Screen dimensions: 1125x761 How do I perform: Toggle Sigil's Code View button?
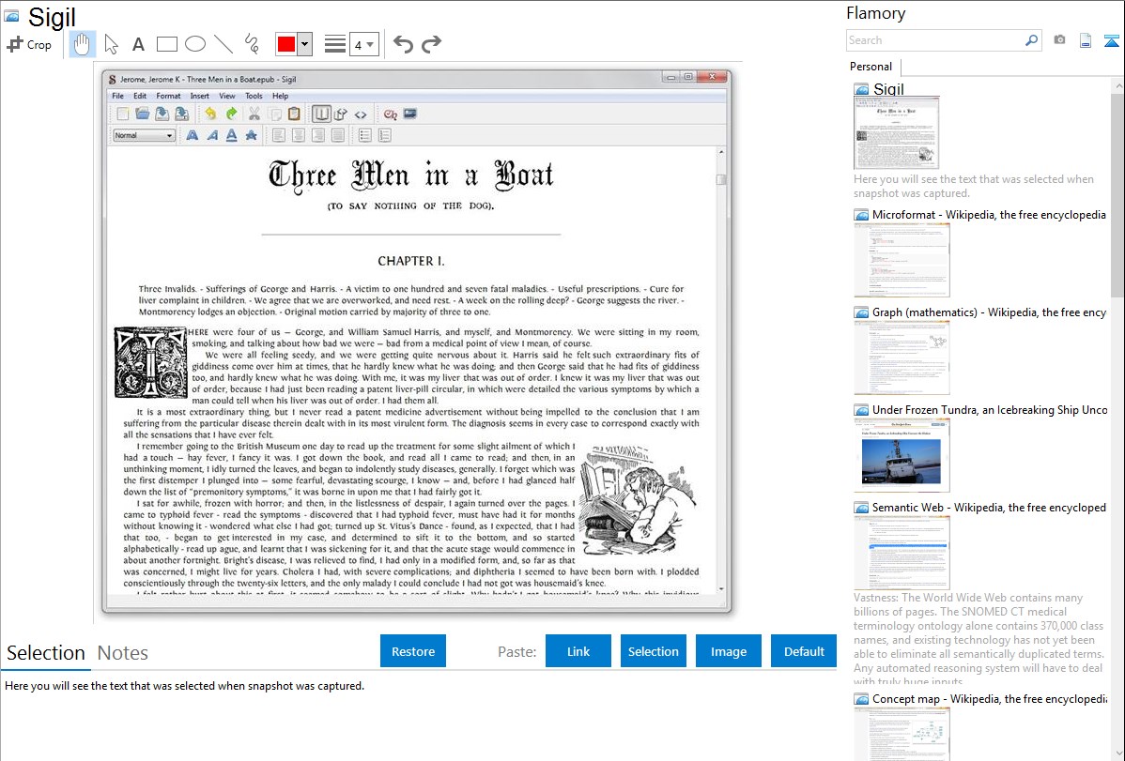[x=361, y=114]
